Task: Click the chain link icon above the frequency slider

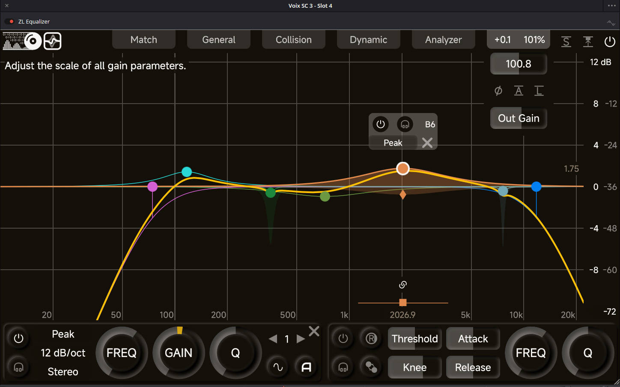Action: tap(402, 284)
